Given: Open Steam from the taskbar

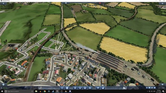Looking at the screenshot, I should pyautogui.click(x=53, y=91).
